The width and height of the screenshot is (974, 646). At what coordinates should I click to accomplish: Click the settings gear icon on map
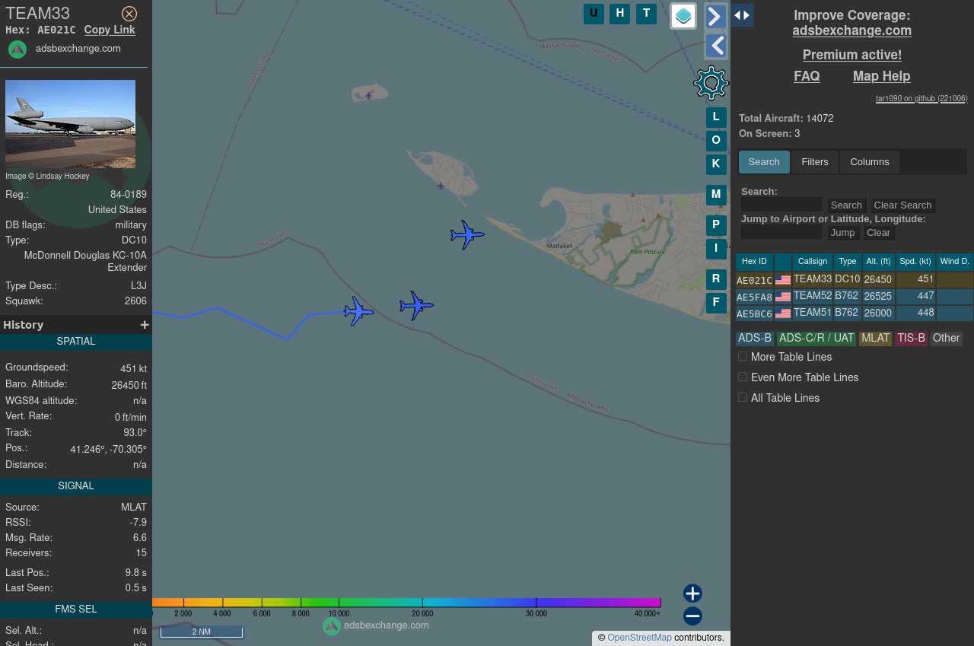tap(711, 83)
